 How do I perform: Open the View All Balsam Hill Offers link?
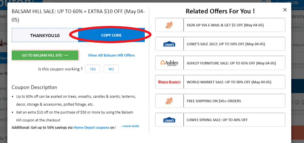[111, 55]
